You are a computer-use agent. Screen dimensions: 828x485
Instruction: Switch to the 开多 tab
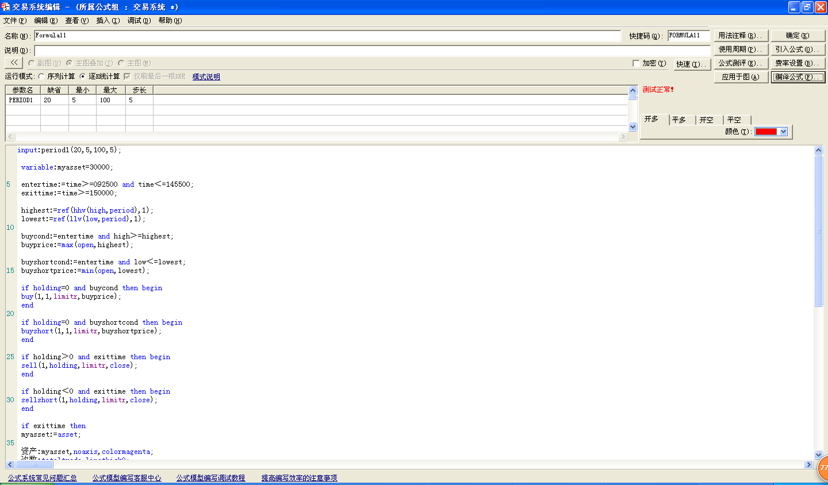tap(654, 119)
